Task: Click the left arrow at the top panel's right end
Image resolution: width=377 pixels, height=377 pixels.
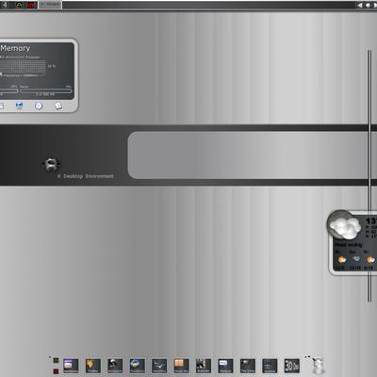Action: (x=360, y=5)
